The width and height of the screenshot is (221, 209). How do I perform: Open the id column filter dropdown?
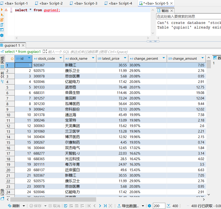29,58
